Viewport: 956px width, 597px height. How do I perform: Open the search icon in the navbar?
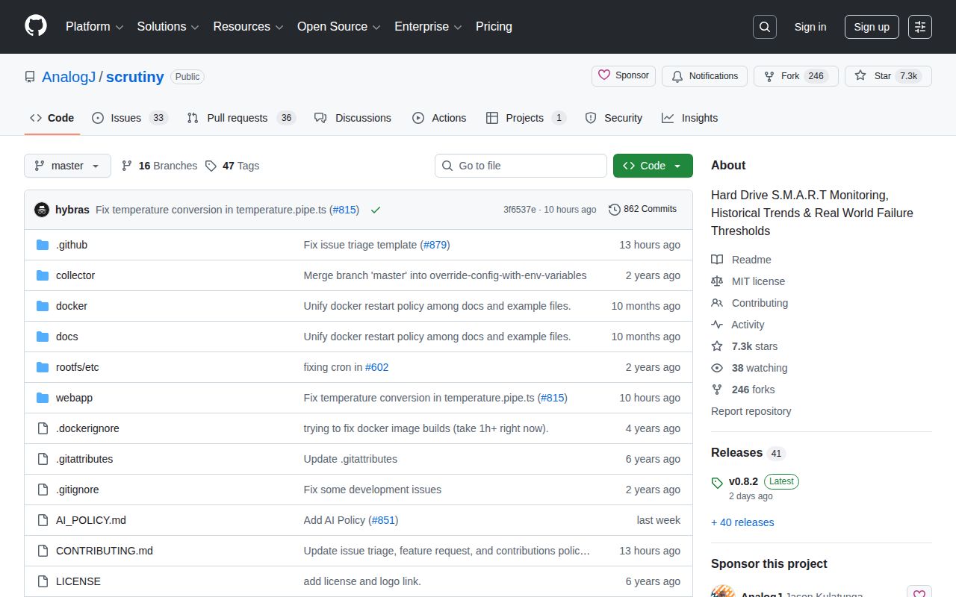[764, 26]
